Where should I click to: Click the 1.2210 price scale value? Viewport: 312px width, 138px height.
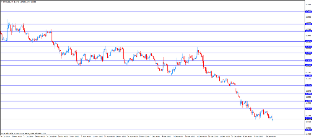309,79
